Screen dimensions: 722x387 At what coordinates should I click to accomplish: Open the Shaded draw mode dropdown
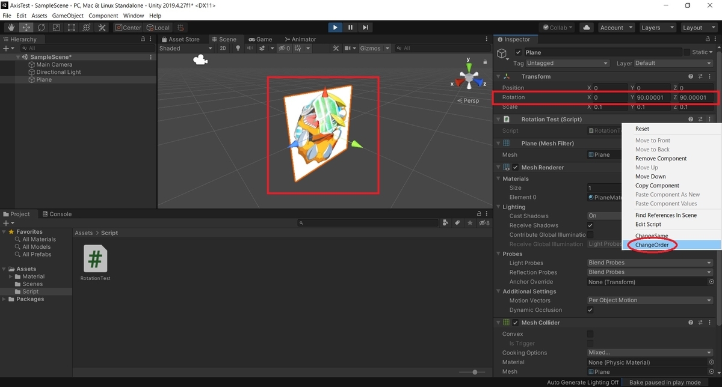click(x=185, y=48)
